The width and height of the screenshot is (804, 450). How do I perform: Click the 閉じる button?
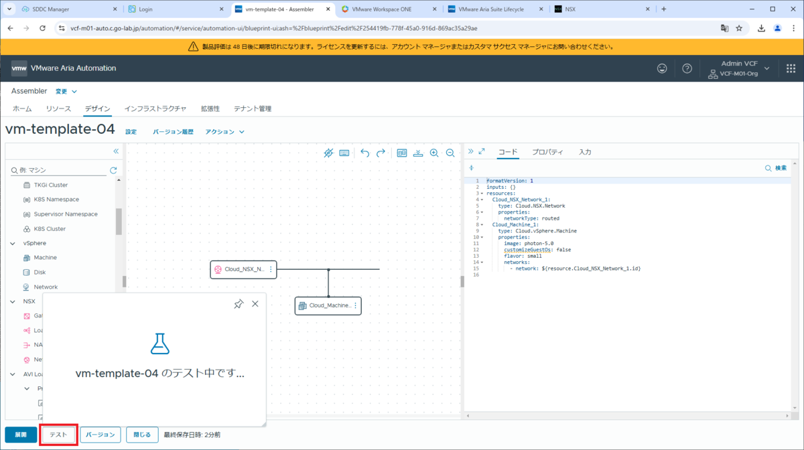pos(142,435)
